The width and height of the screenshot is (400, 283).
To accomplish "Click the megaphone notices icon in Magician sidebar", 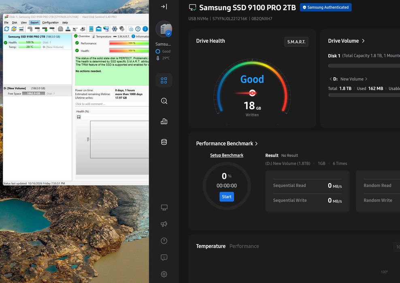I will coord(164,224).
